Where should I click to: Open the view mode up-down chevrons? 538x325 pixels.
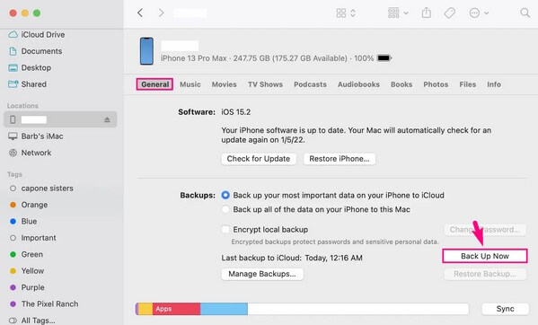coord(353,13)
